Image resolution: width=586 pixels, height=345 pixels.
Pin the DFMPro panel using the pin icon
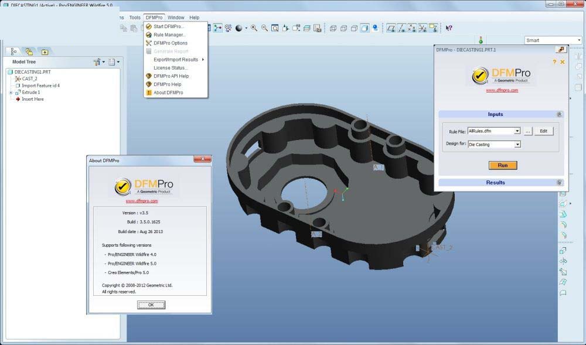pyautogui.click(x=562, y=50)
